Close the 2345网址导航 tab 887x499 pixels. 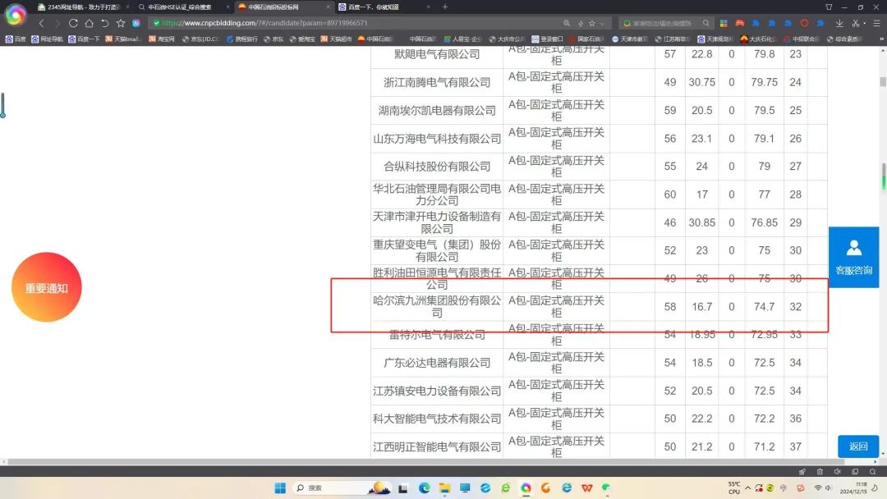tap(127, 7)
